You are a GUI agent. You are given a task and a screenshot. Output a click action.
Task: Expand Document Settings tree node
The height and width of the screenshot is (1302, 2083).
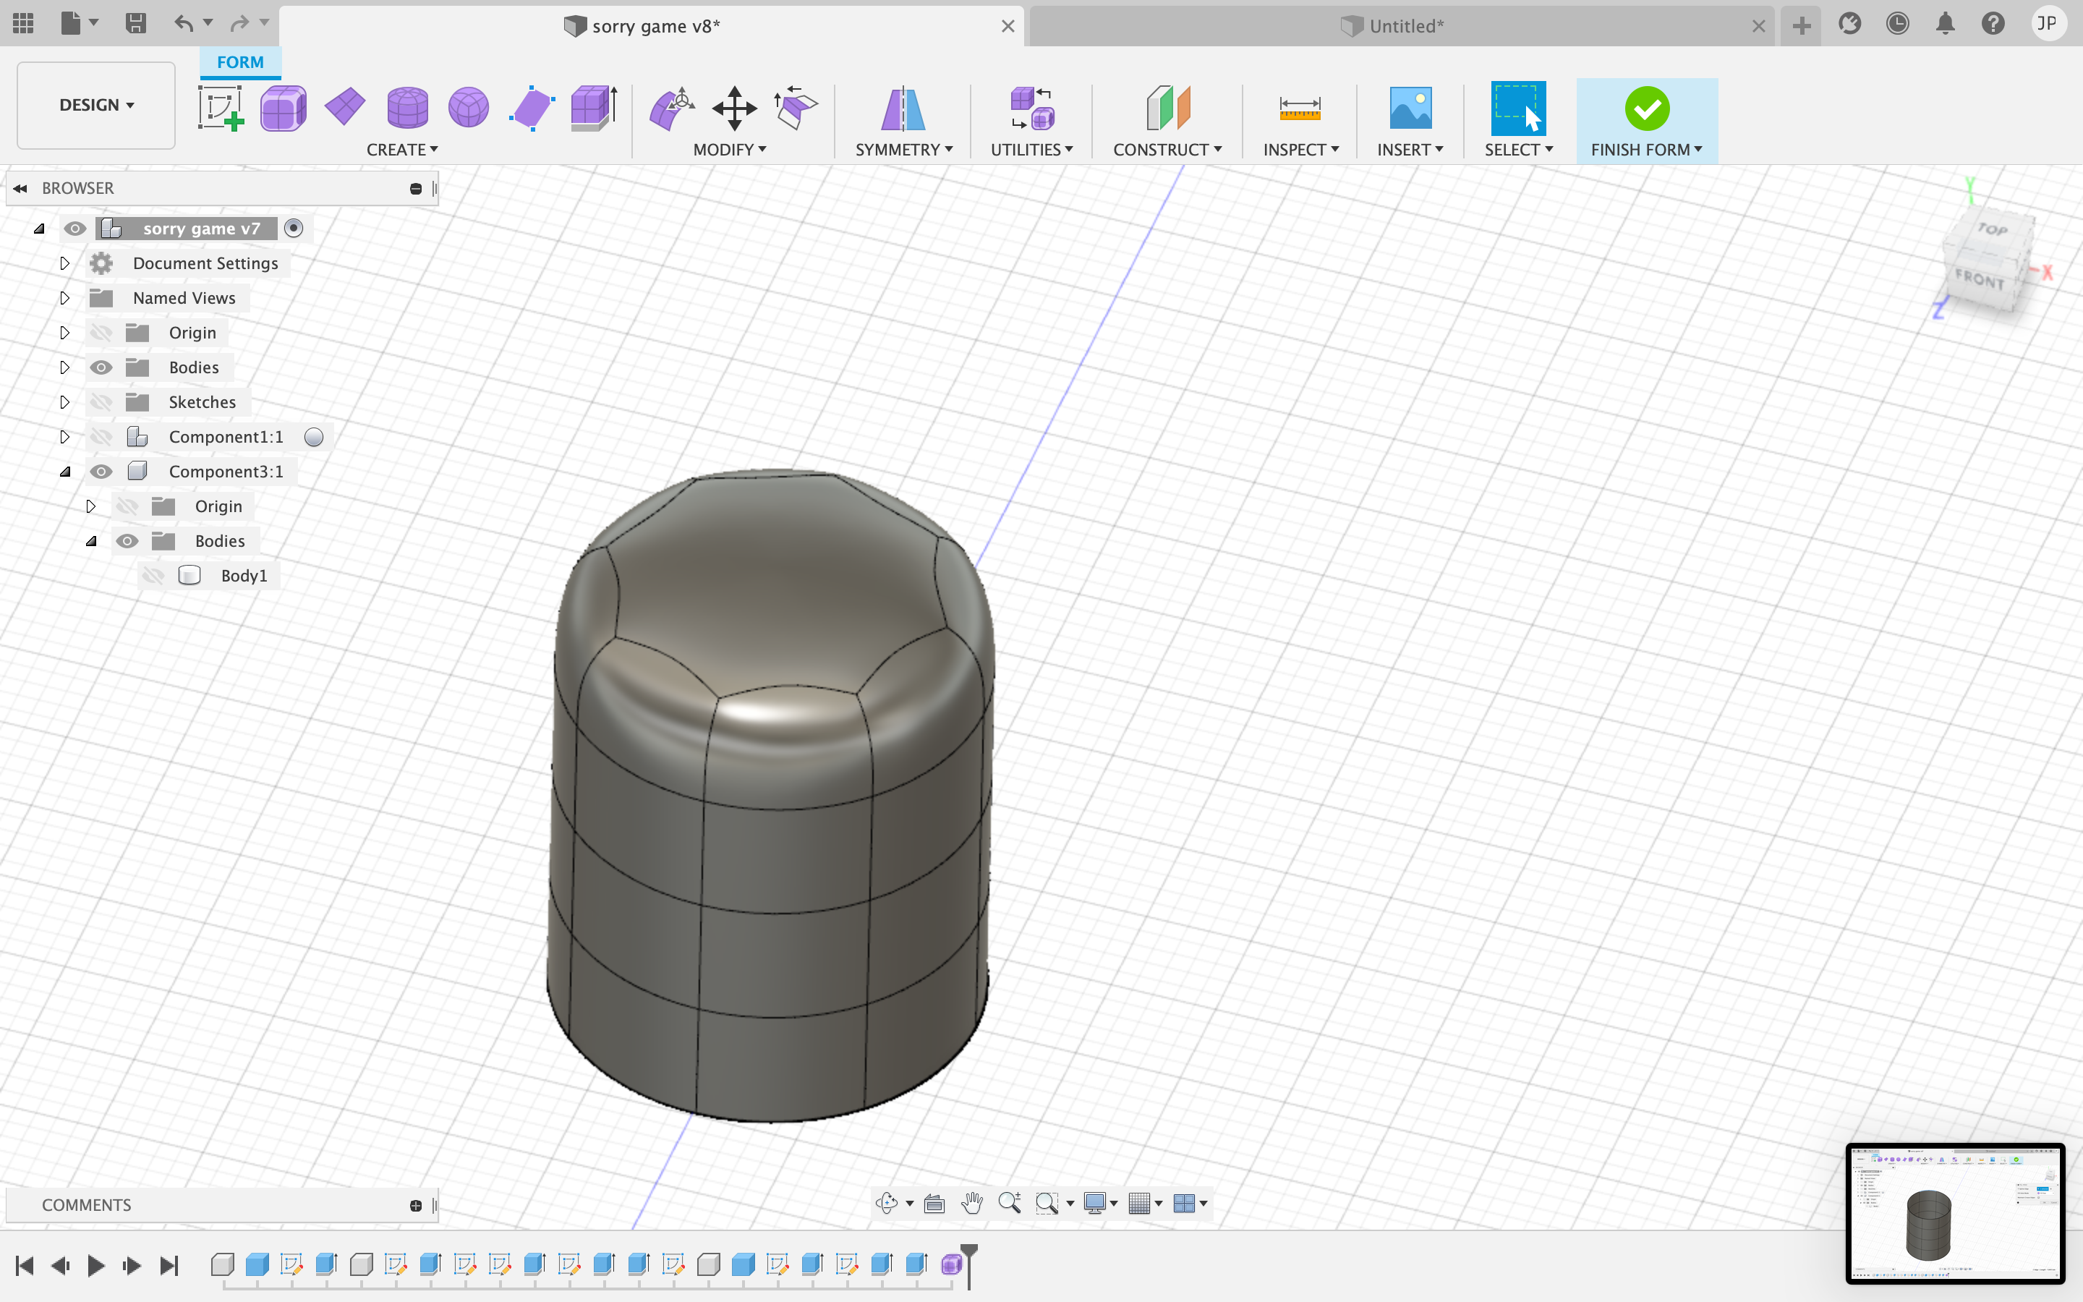[64, 263]
